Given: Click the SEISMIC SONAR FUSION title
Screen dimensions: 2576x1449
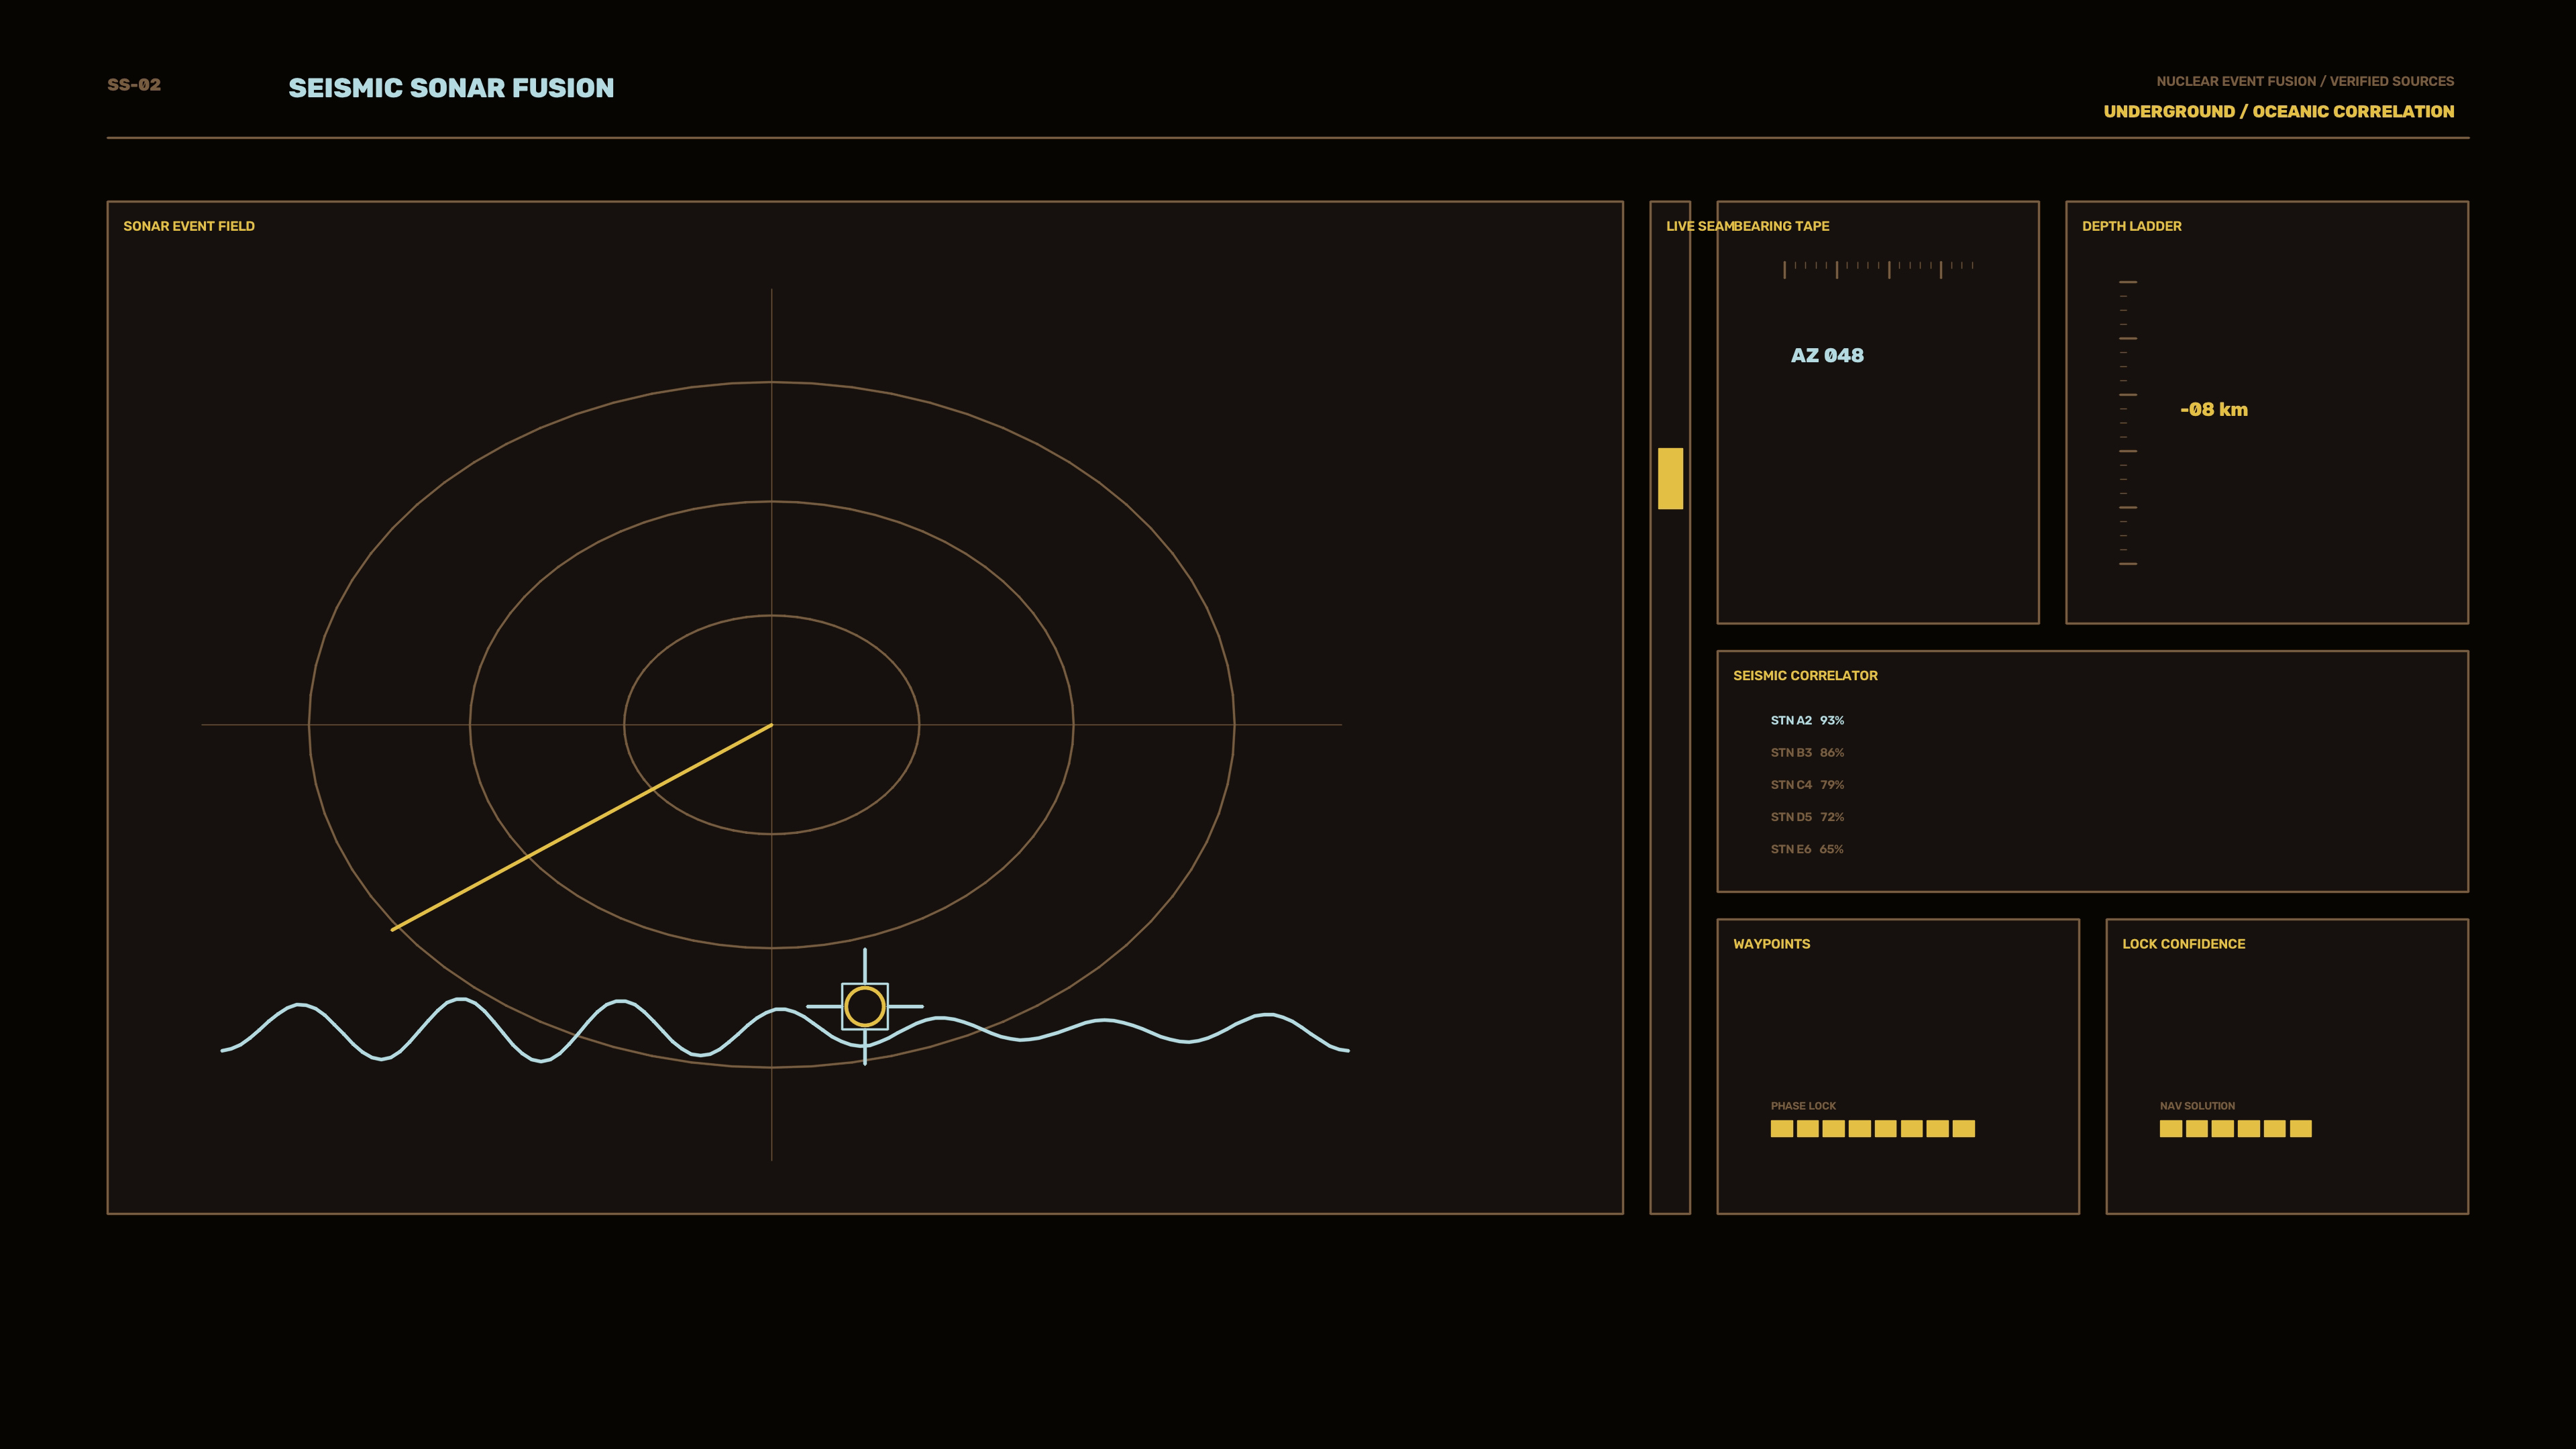Looking at the screenshot, I should (451, 88).
